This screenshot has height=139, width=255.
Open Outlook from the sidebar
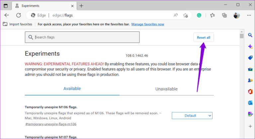[x=250, y=103]
